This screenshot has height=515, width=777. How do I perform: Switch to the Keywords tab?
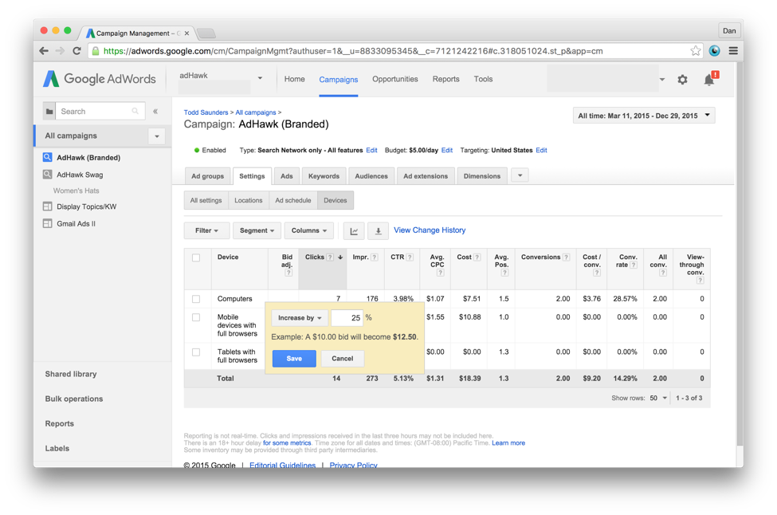[x=324, y=176]
